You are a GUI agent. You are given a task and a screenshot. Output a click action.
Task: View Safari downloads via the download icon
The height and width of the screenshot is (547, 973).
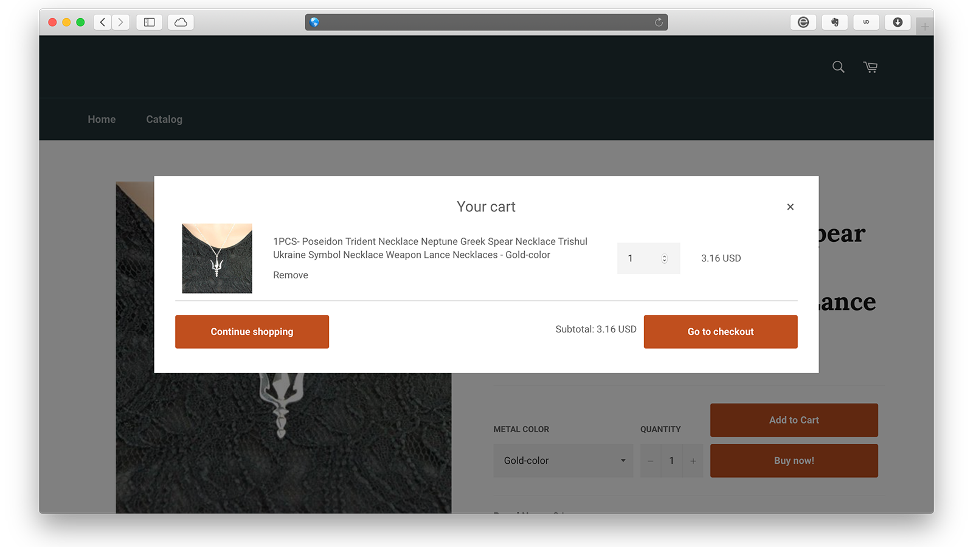(x=898, y=22)
